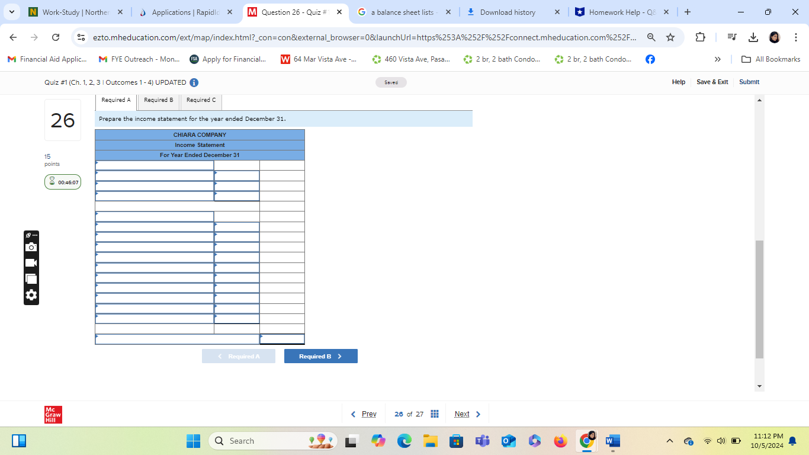Image resolution: width=809 pixels, height=455 pixels.
Task: Open Firefox from the taskbar
Action: tap(560, 441)
